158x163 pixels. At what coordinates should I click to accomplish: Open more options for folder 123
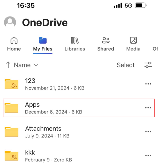coord(148,84)
